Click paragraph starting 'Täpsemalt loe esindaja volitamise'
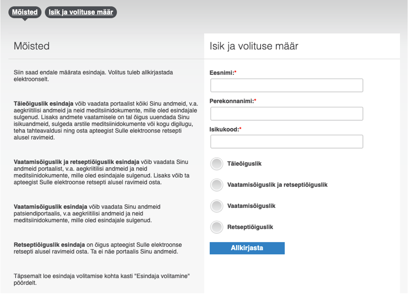The image size is (408, 294). 102,280
